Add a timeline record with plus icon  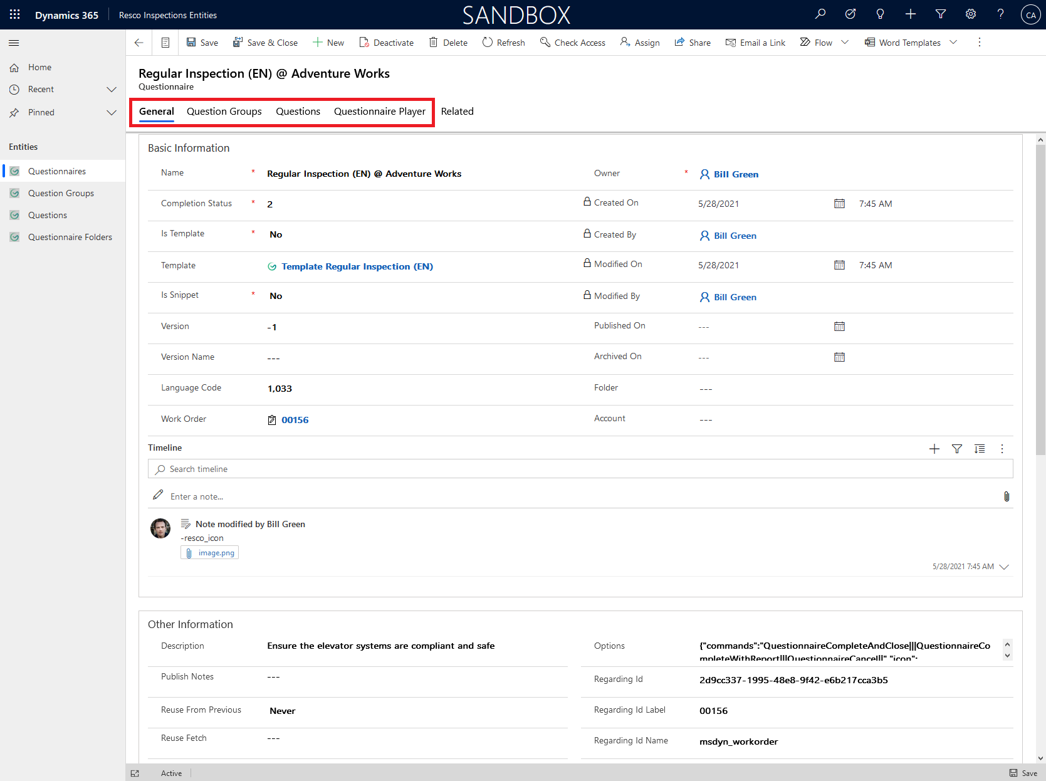(x=934, y=449)
